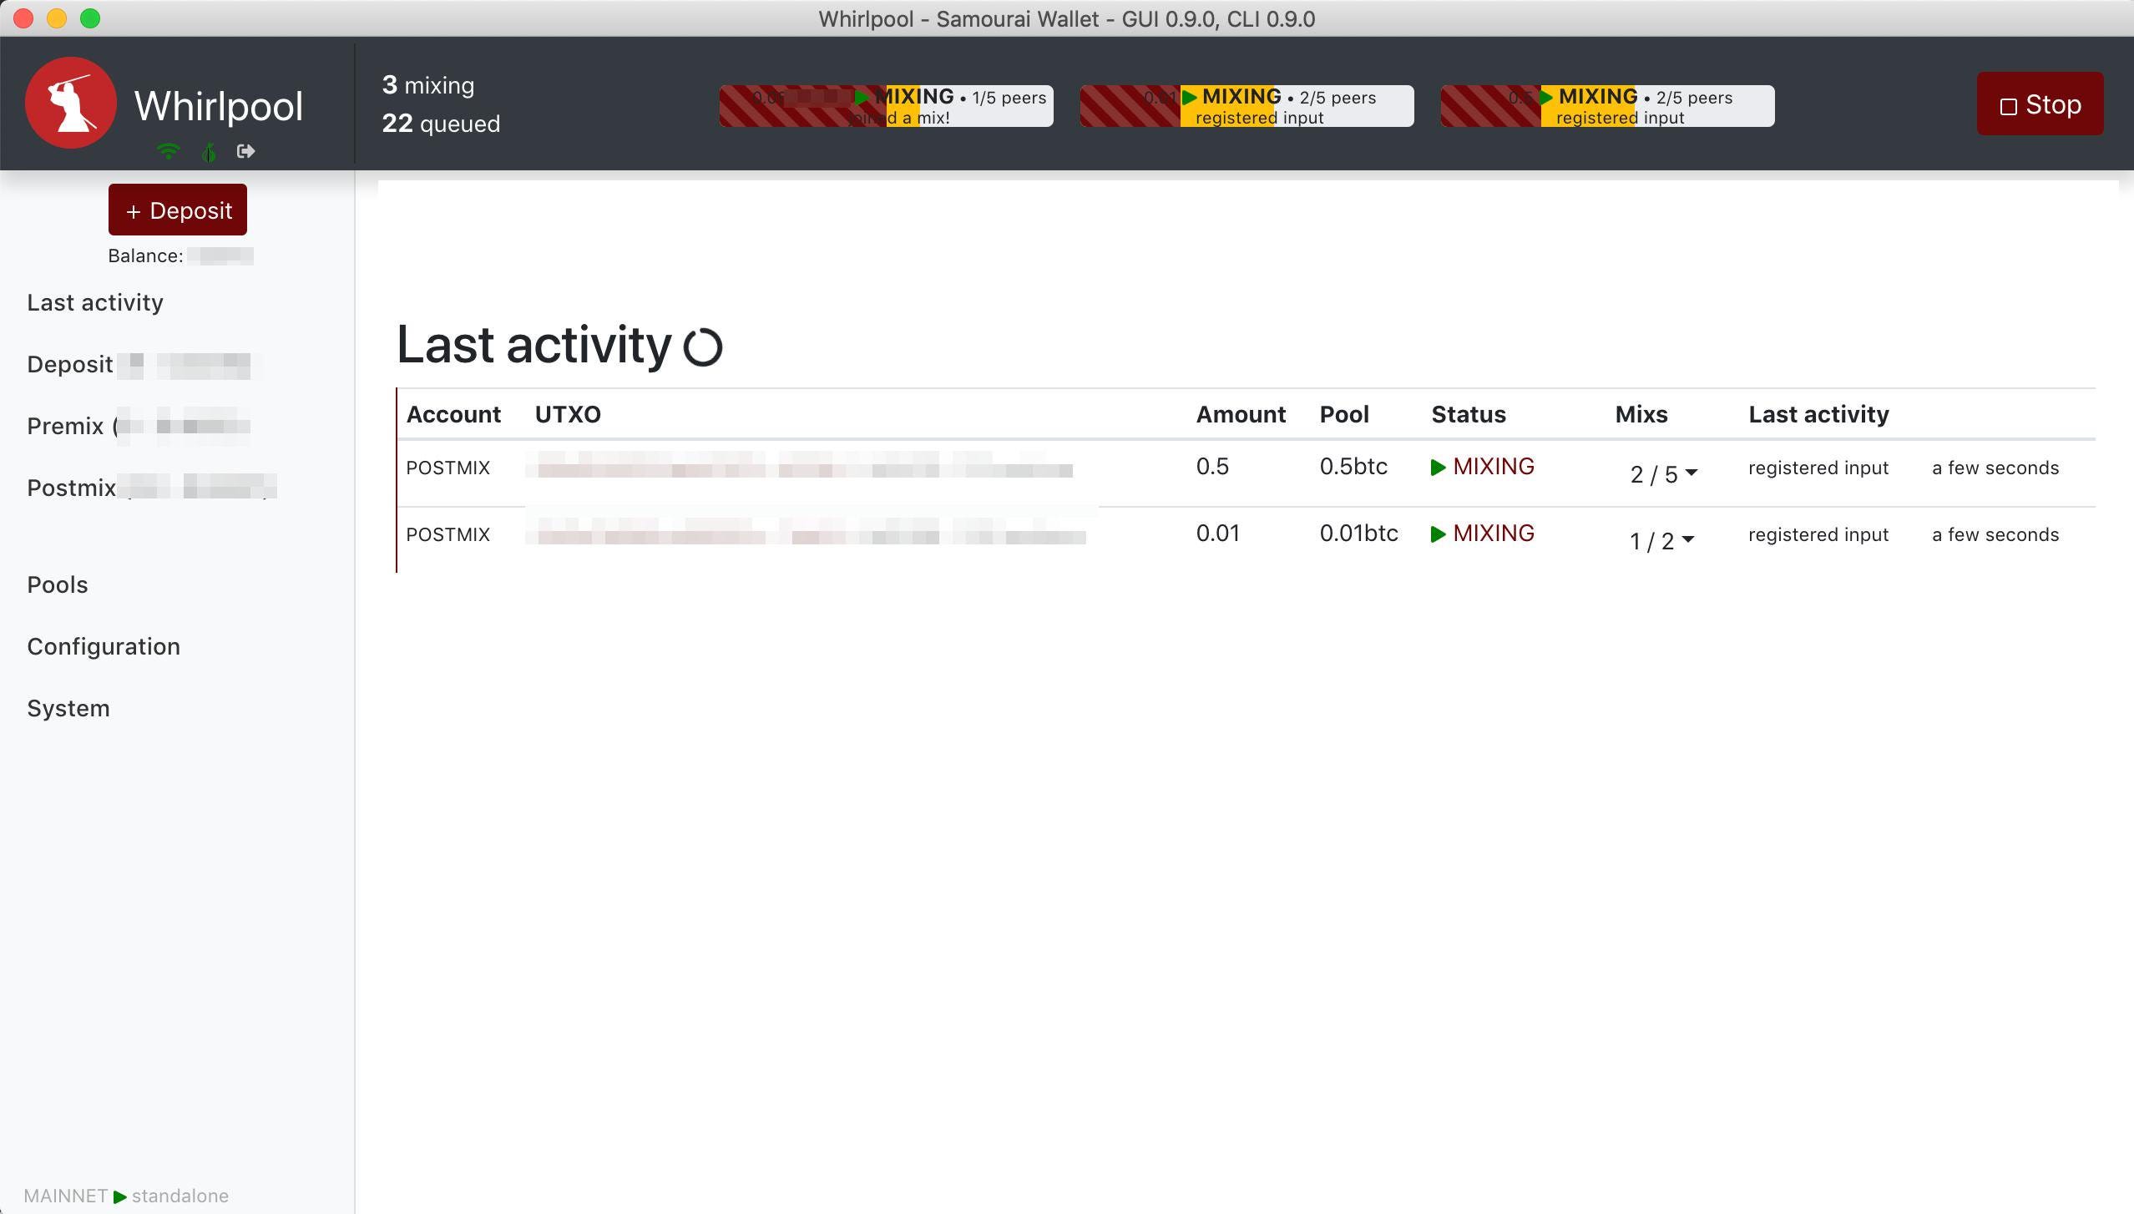This screenshot has width=2134, height=1214.
Task: Click the rightmost 2/5 peers mixing progress bar
Action: pos(1607,106)
